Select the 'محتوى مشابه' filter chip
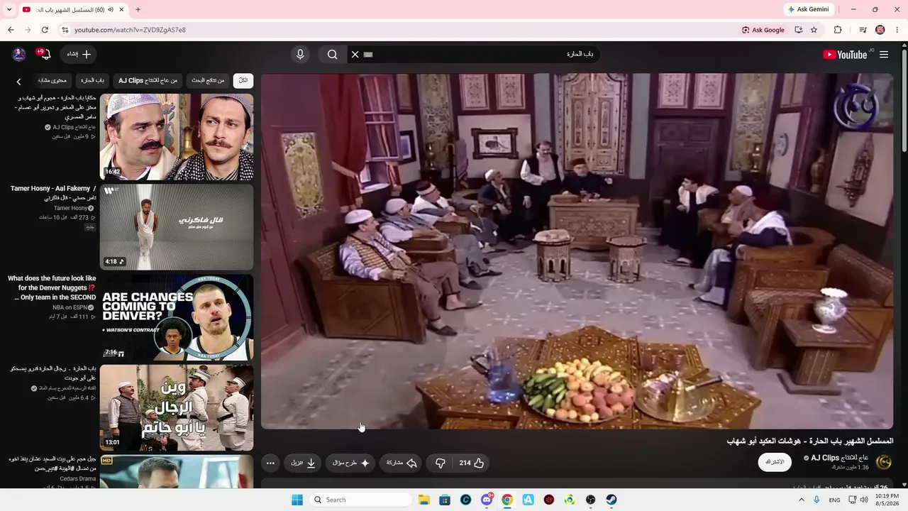908x511 pixels. click(52, 81)
